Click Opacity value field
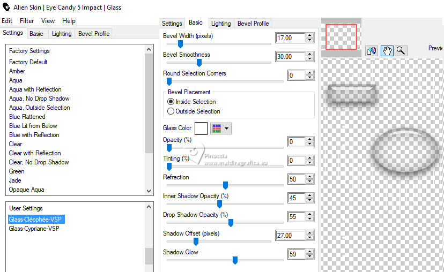This screenshot has height=272, width=444. 297,142
